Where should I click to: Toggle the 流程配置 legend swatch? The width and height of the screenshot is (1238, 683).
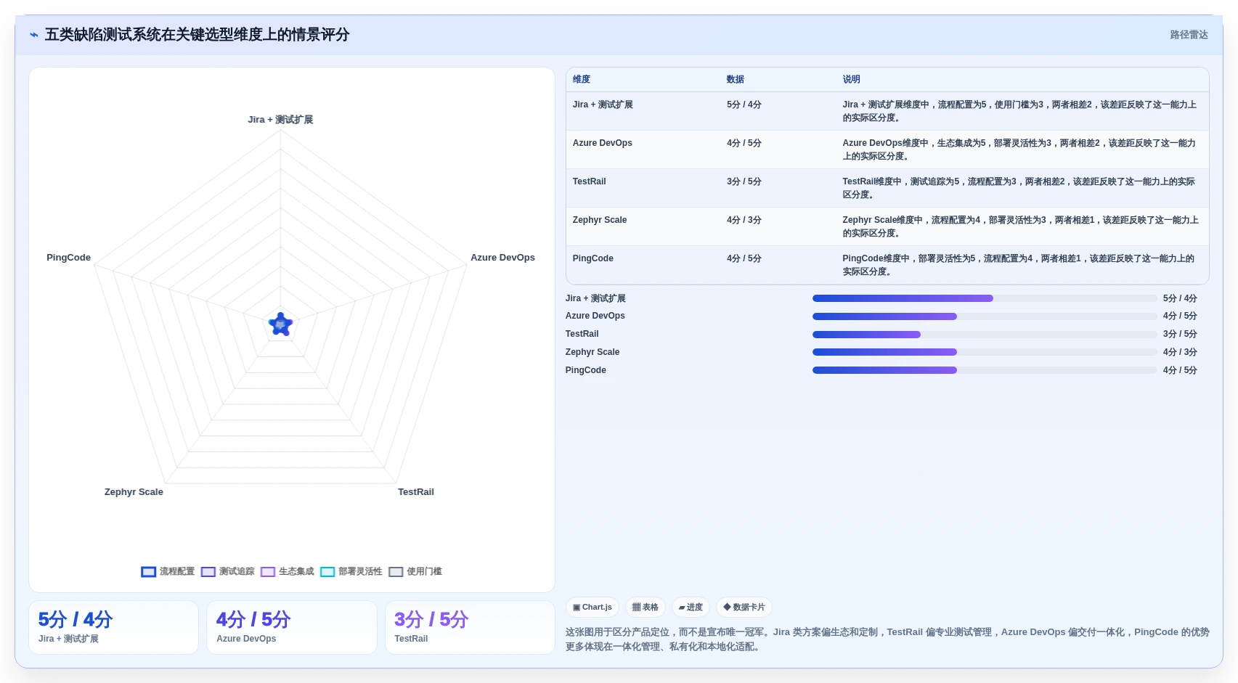(148, 572)
